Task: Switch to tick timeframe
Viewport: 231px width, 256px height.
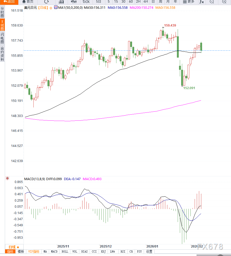Action: click(86, 2)
